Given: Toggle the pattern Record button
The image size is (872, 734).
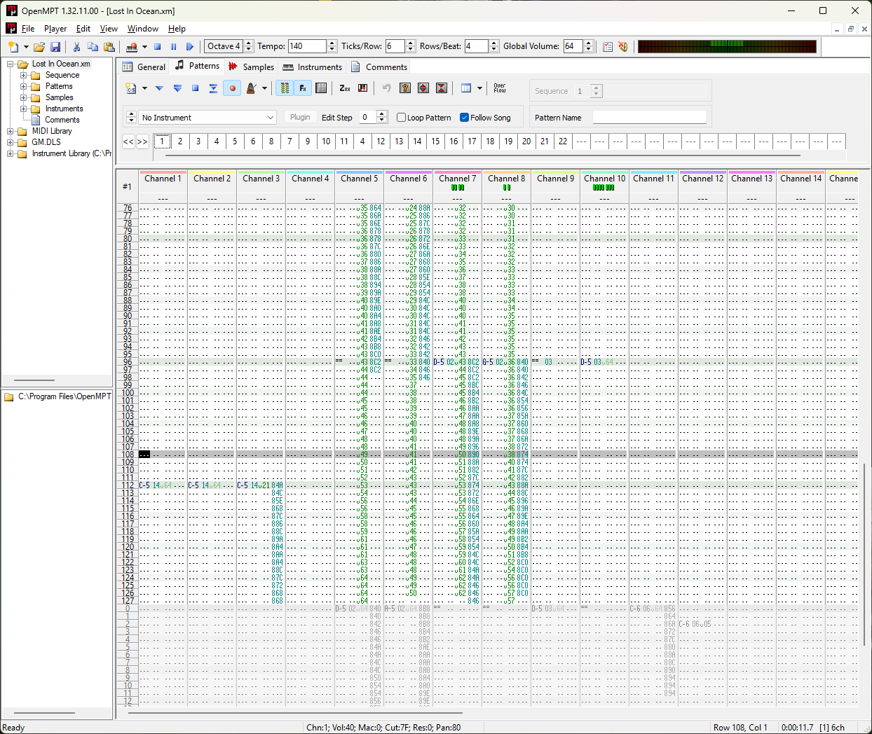Looking at the screenshot, I should click(x=232, y=88).
